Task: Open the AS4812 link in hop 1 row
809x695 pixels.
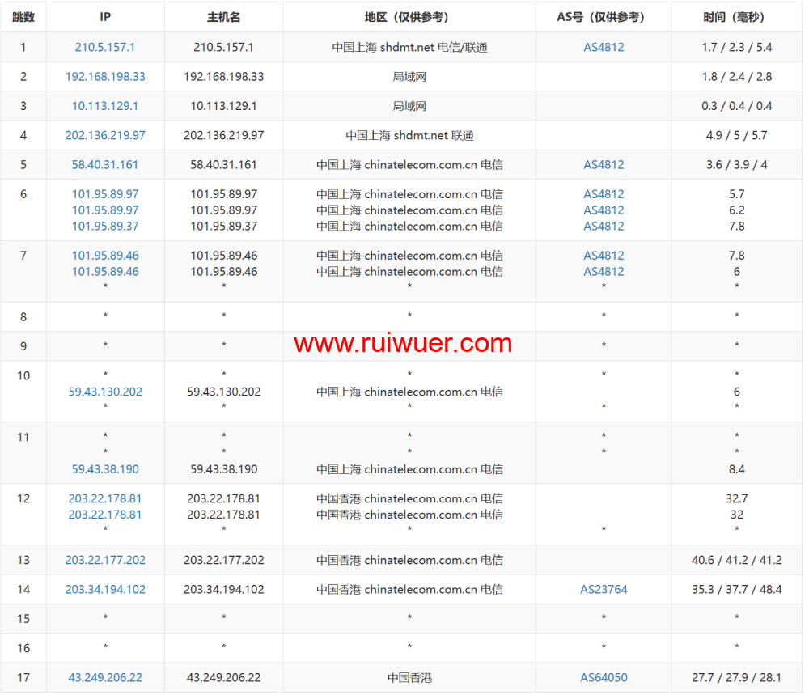Action: [604, 48]
